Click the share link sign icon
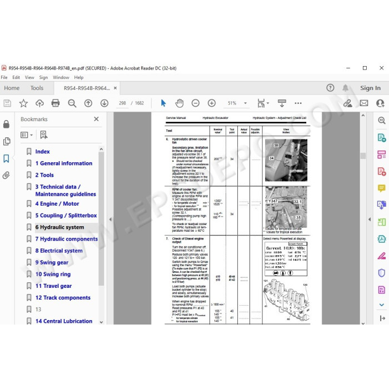This screenshot has width=389, height=389. 347,103
